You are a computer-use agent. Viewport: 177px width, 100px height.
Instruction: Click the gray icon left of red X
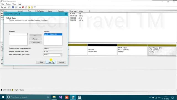coord(20,7)
